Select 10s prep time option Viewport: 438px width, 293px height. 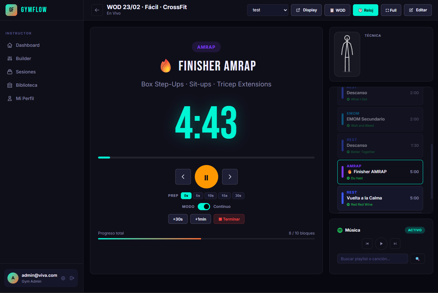(211, 196)
